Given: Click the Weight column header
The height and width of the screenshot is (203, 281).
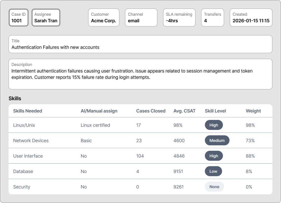Looking at the screenshot, I should pyautogui.click(x=253, y=111).
